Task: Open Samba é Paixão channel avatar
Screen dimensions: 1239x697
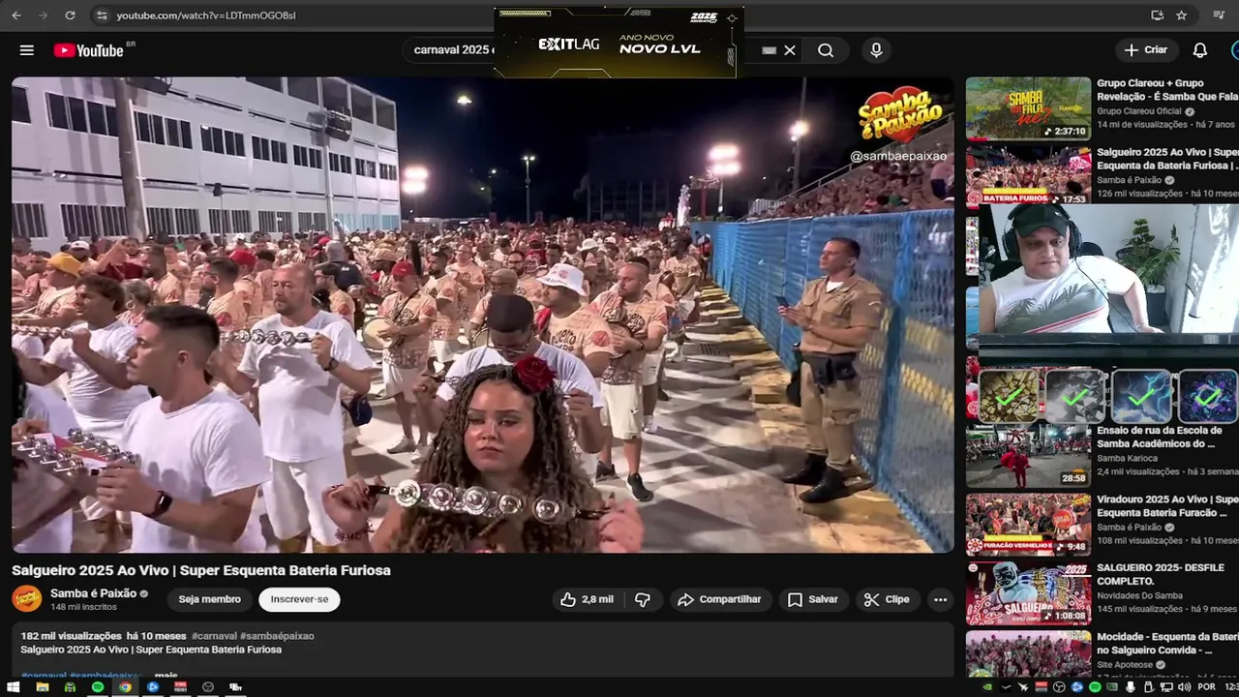Action: pos(27,598)
